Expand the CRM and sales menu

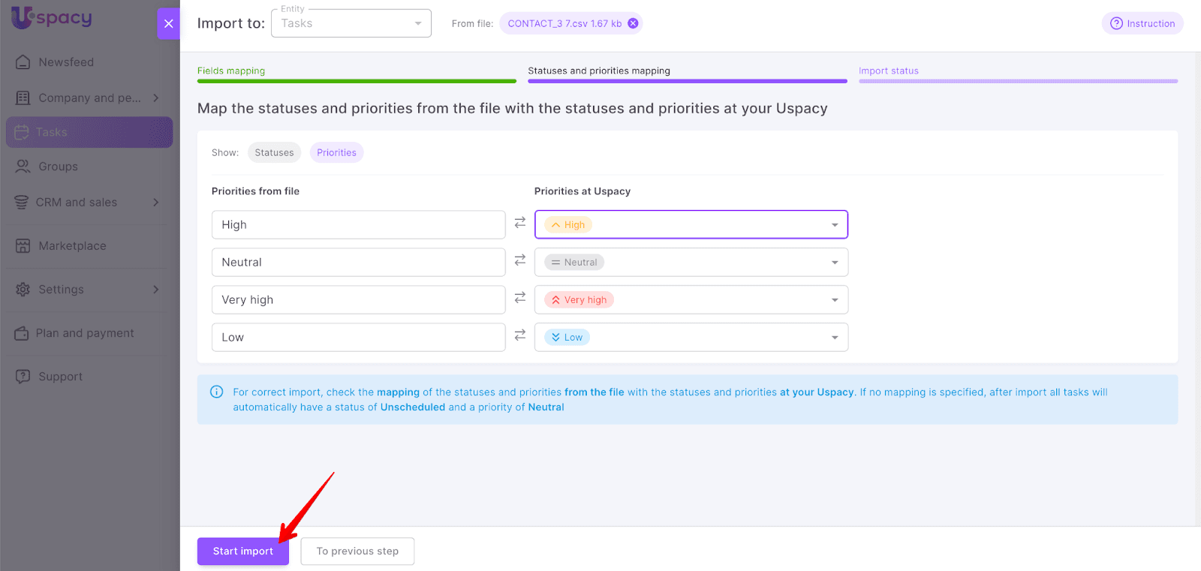pos(156,203)
